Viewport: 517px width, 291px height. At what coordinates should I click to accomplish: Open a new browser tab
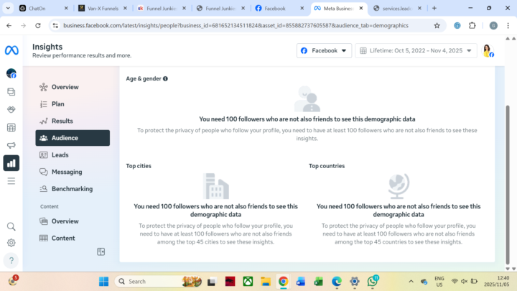(434, 8)
